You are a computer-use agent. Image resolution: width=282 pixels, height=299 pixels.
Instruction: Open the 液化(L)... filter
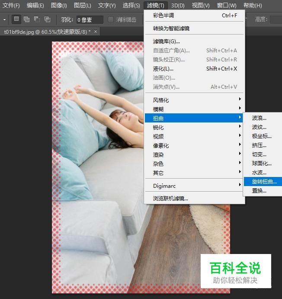194,69
